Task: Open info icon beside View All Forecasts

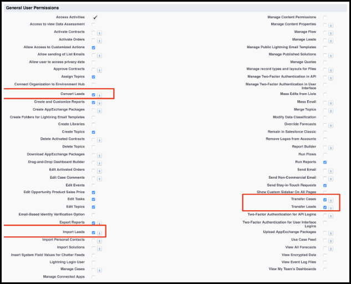Action: coord(331,248)
